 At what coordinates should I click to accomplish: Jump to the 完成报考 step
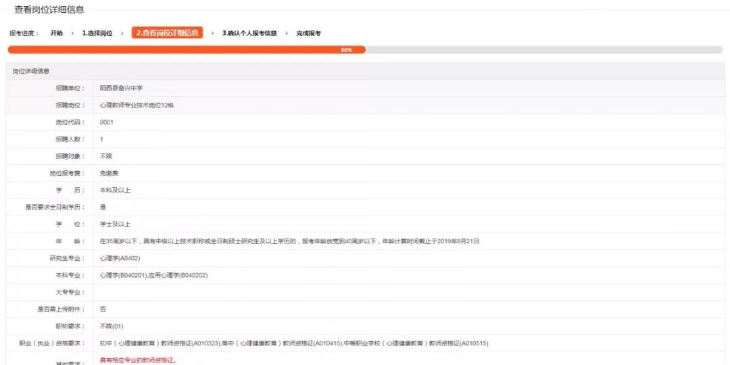pyautogui.click(x=308, y=33)
